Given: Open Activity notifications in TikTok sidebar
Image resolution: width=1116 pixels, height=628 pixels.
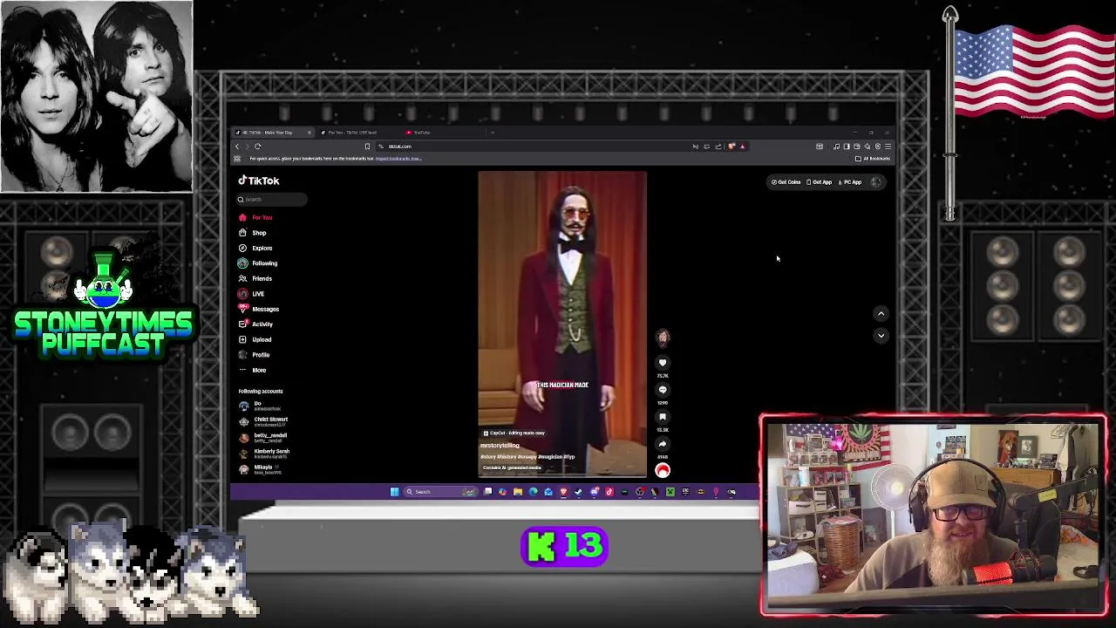Looking at the screenshot, I should pyautogui.click(x=256, y=324).
